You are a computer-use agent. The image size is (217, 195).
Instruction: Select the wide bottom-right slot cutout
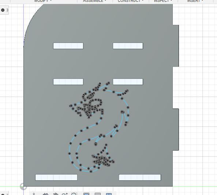pyautogui.click(x=140, y=177)
